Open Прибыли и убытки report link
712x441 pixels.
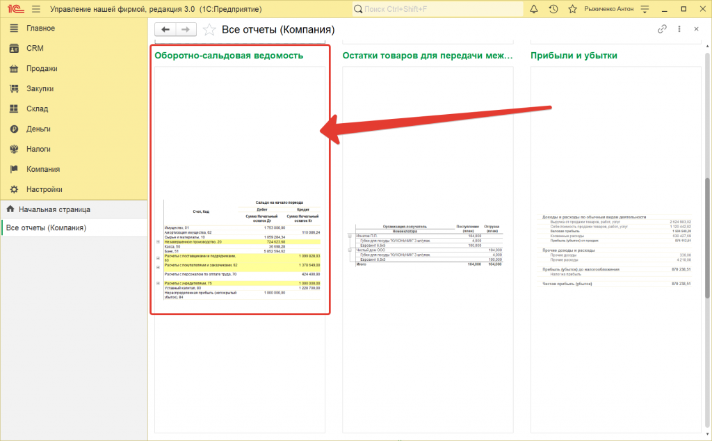574,56
